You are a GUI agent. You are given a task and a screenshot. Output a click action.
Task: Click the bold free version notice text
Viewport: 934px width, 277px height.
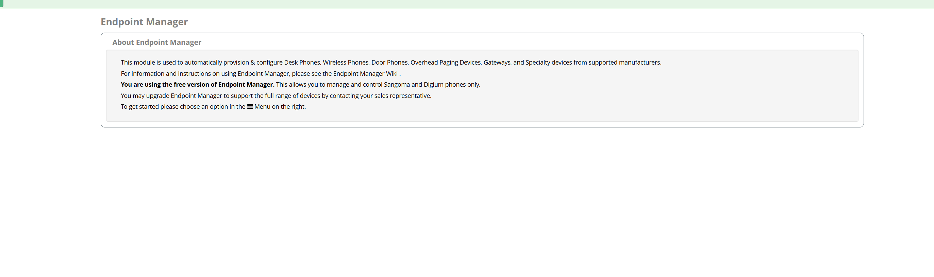(x=198, y=84)
